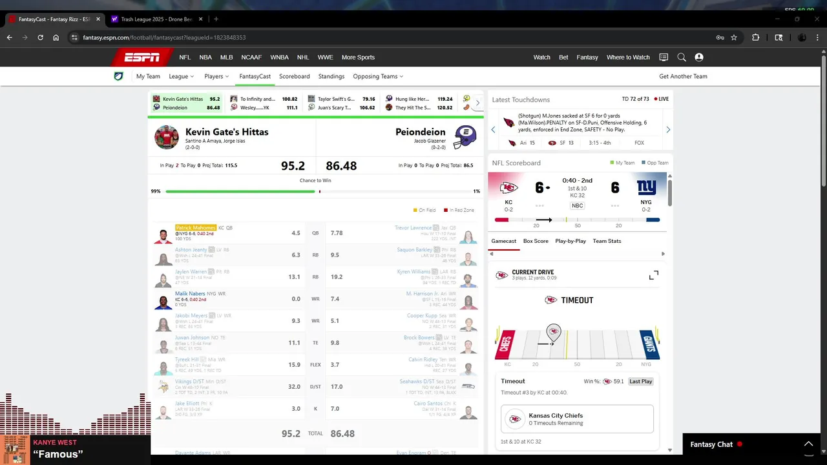The height and width of the screenshot is (465, 827).
Task: Go back with the browser back arrow
Action: pos(9,37)
